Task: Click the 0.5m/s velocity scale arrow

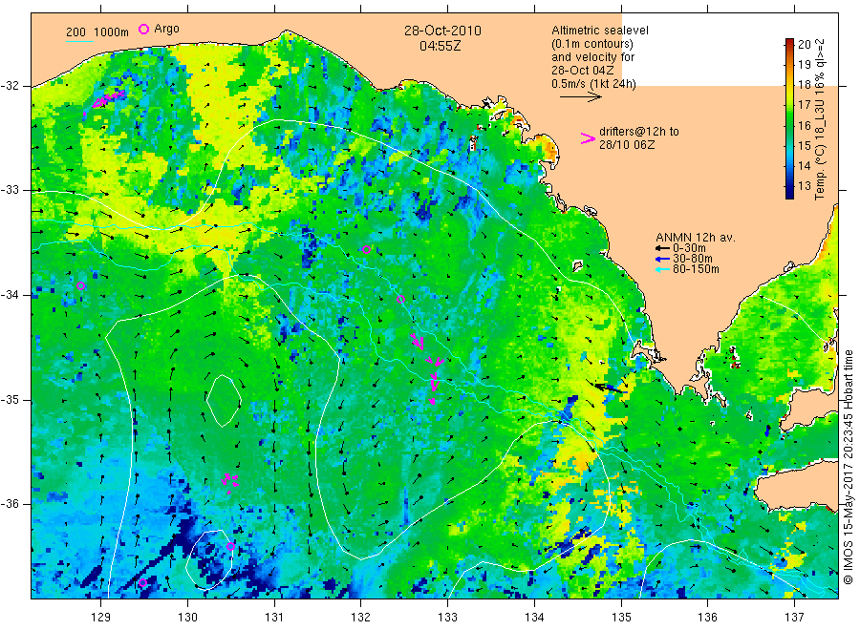Action: pyautogui.click(x=580, y=97)
